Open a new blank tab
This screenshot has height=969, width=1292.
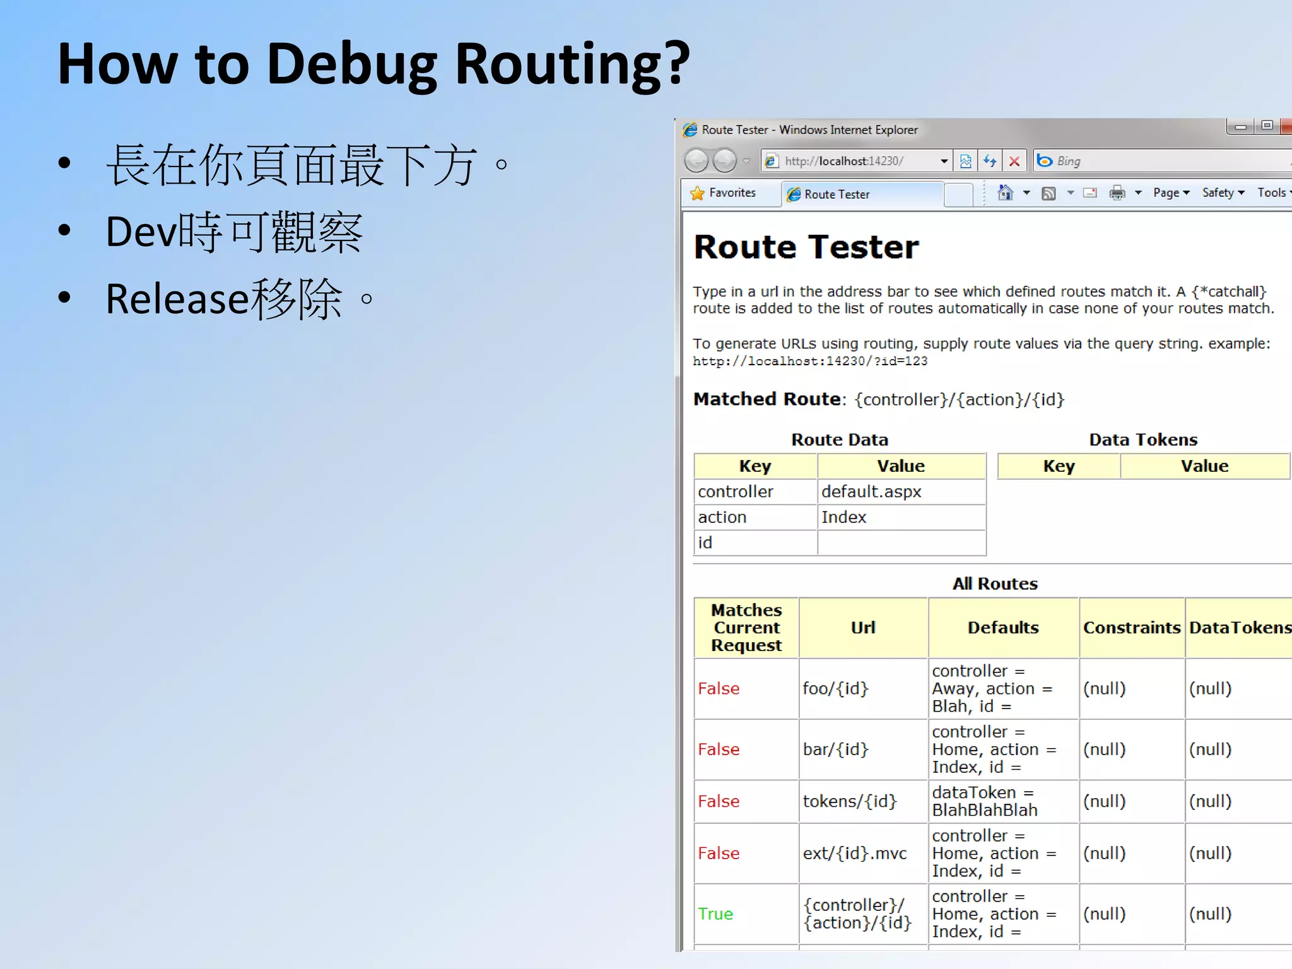959,194
